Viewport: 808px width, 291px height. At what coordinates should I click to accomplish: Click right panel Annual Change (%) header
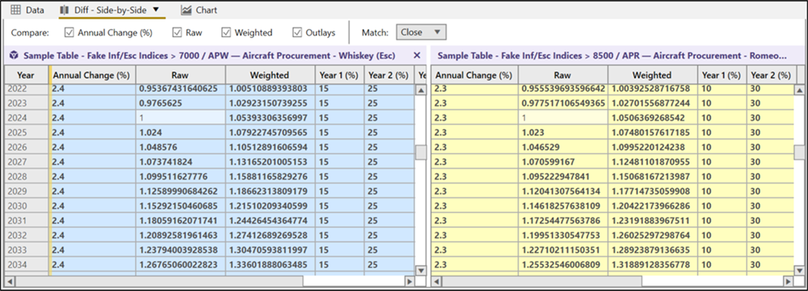(x=474, y=75)
